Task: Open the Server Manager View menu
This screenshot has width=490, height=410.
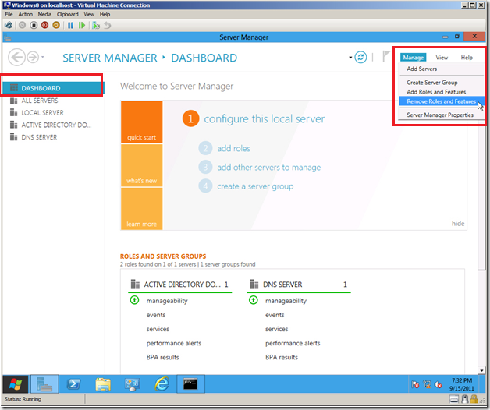Action: 442,58
